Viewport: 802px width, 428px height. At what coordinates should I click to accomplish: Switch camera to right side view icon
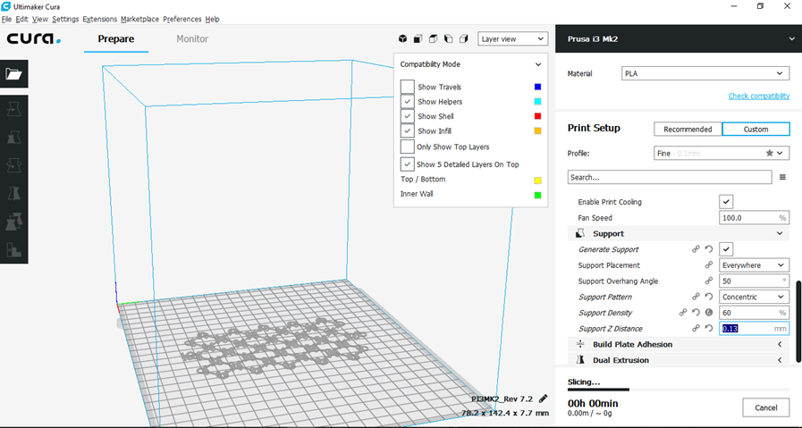pyautogui.click(x=464, y=38)
